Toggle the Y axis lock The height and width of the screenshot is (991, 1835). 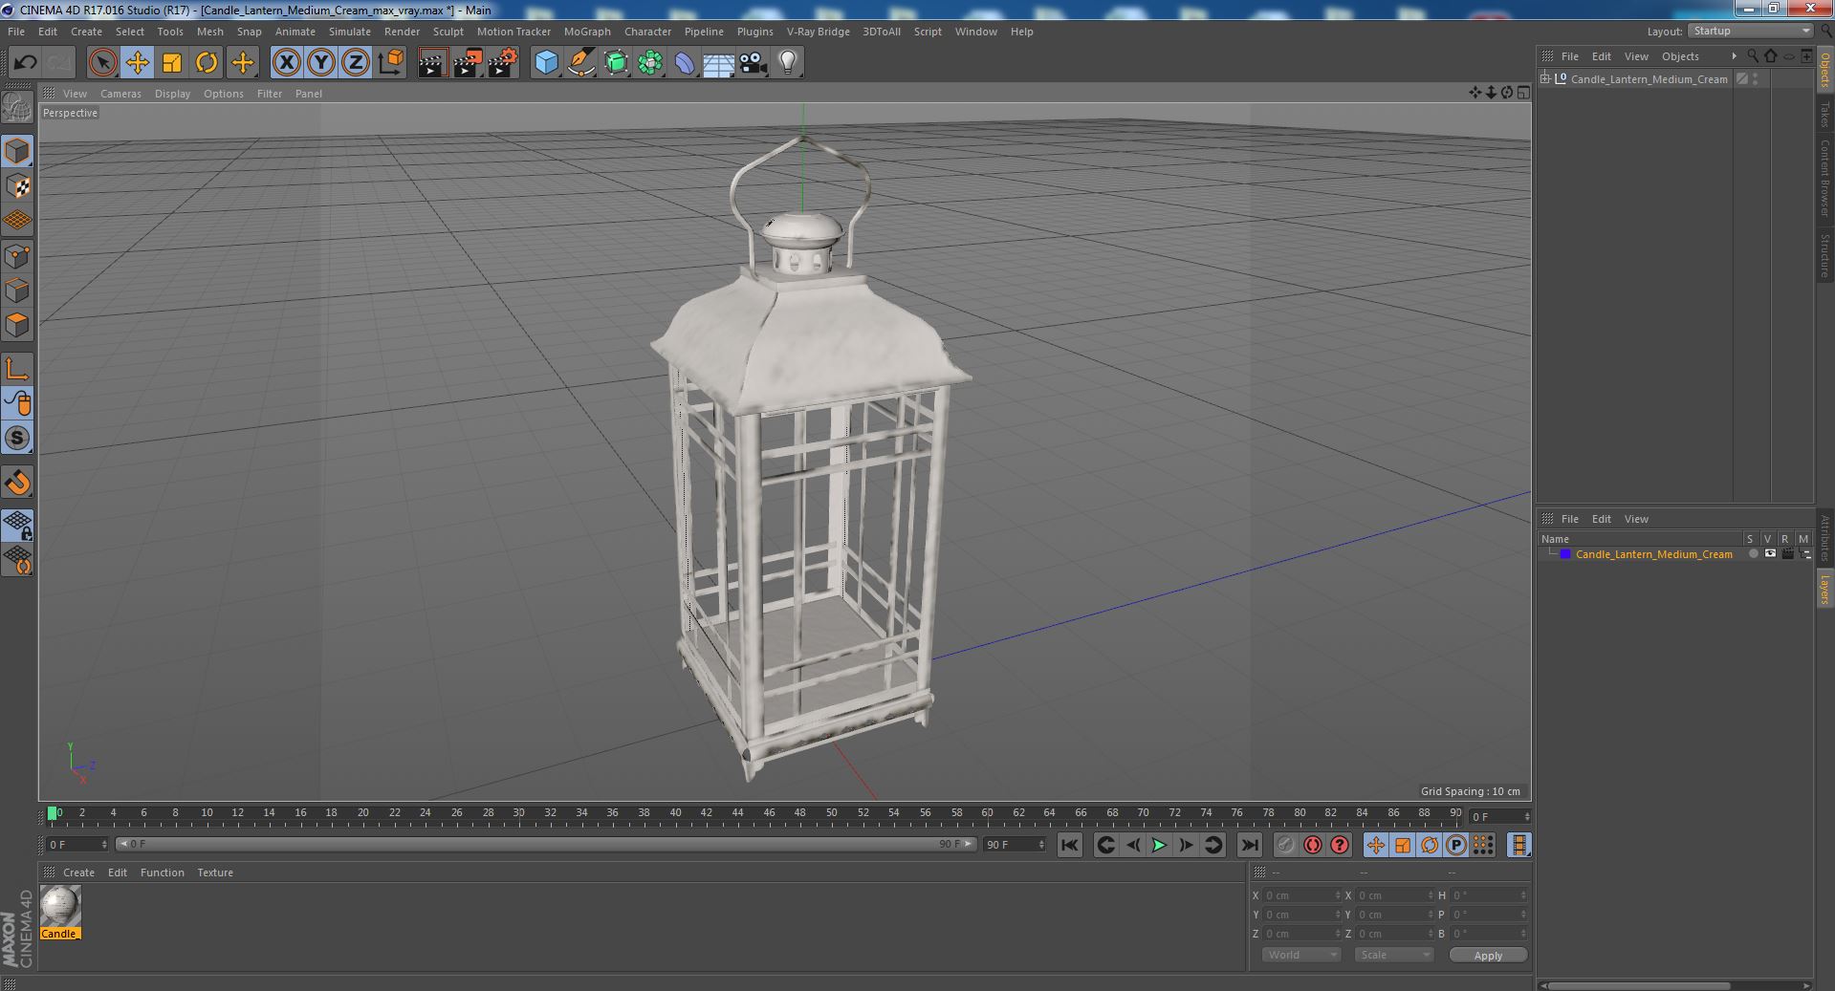(x=321, y=63)
